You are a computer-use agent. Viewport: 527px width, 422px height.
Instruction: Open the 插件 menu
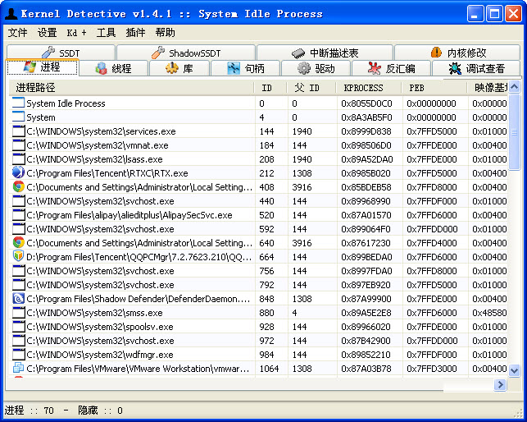click(135, 33)
